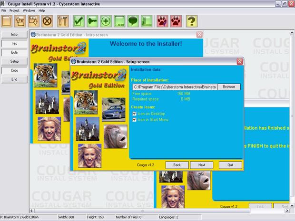The image size is (295, 221).
Task: Click the tiger thumbnail in Setup screen
Action: (86, 102)
